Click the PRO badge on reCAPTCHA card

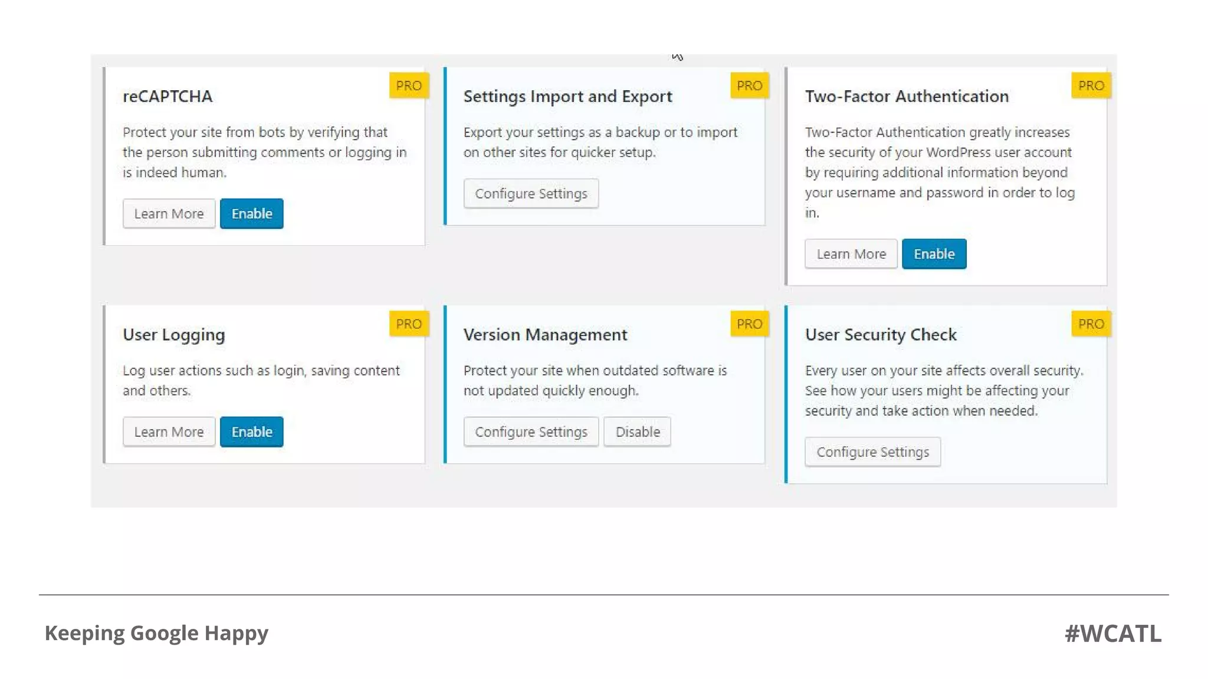click(x=409, y=85)
